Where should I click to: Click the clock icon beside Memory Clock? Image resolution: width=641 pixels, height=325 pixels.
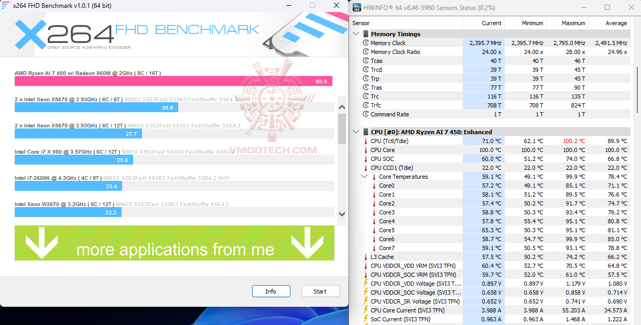(x=366, y=43)
